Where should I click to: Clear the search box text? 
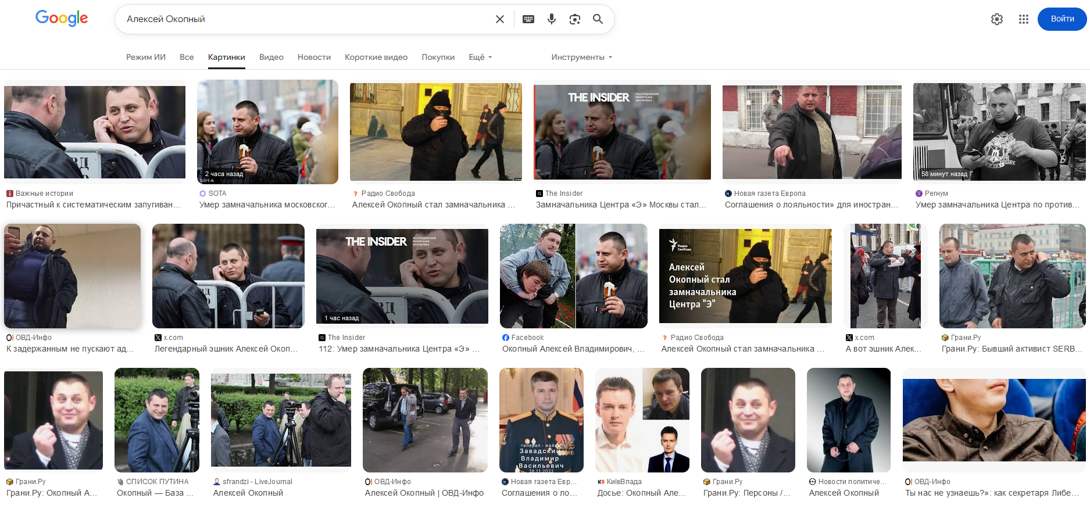click(499, 19)
